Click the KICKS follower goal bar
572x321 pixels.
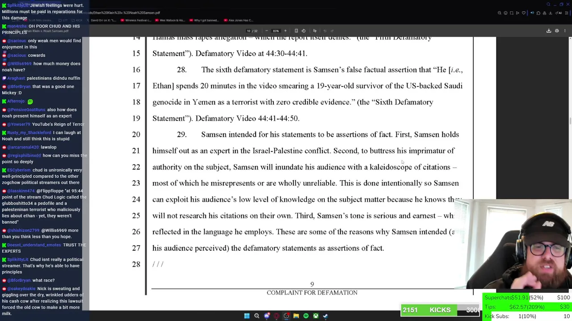pyautogui.click(x=441, y=310)
